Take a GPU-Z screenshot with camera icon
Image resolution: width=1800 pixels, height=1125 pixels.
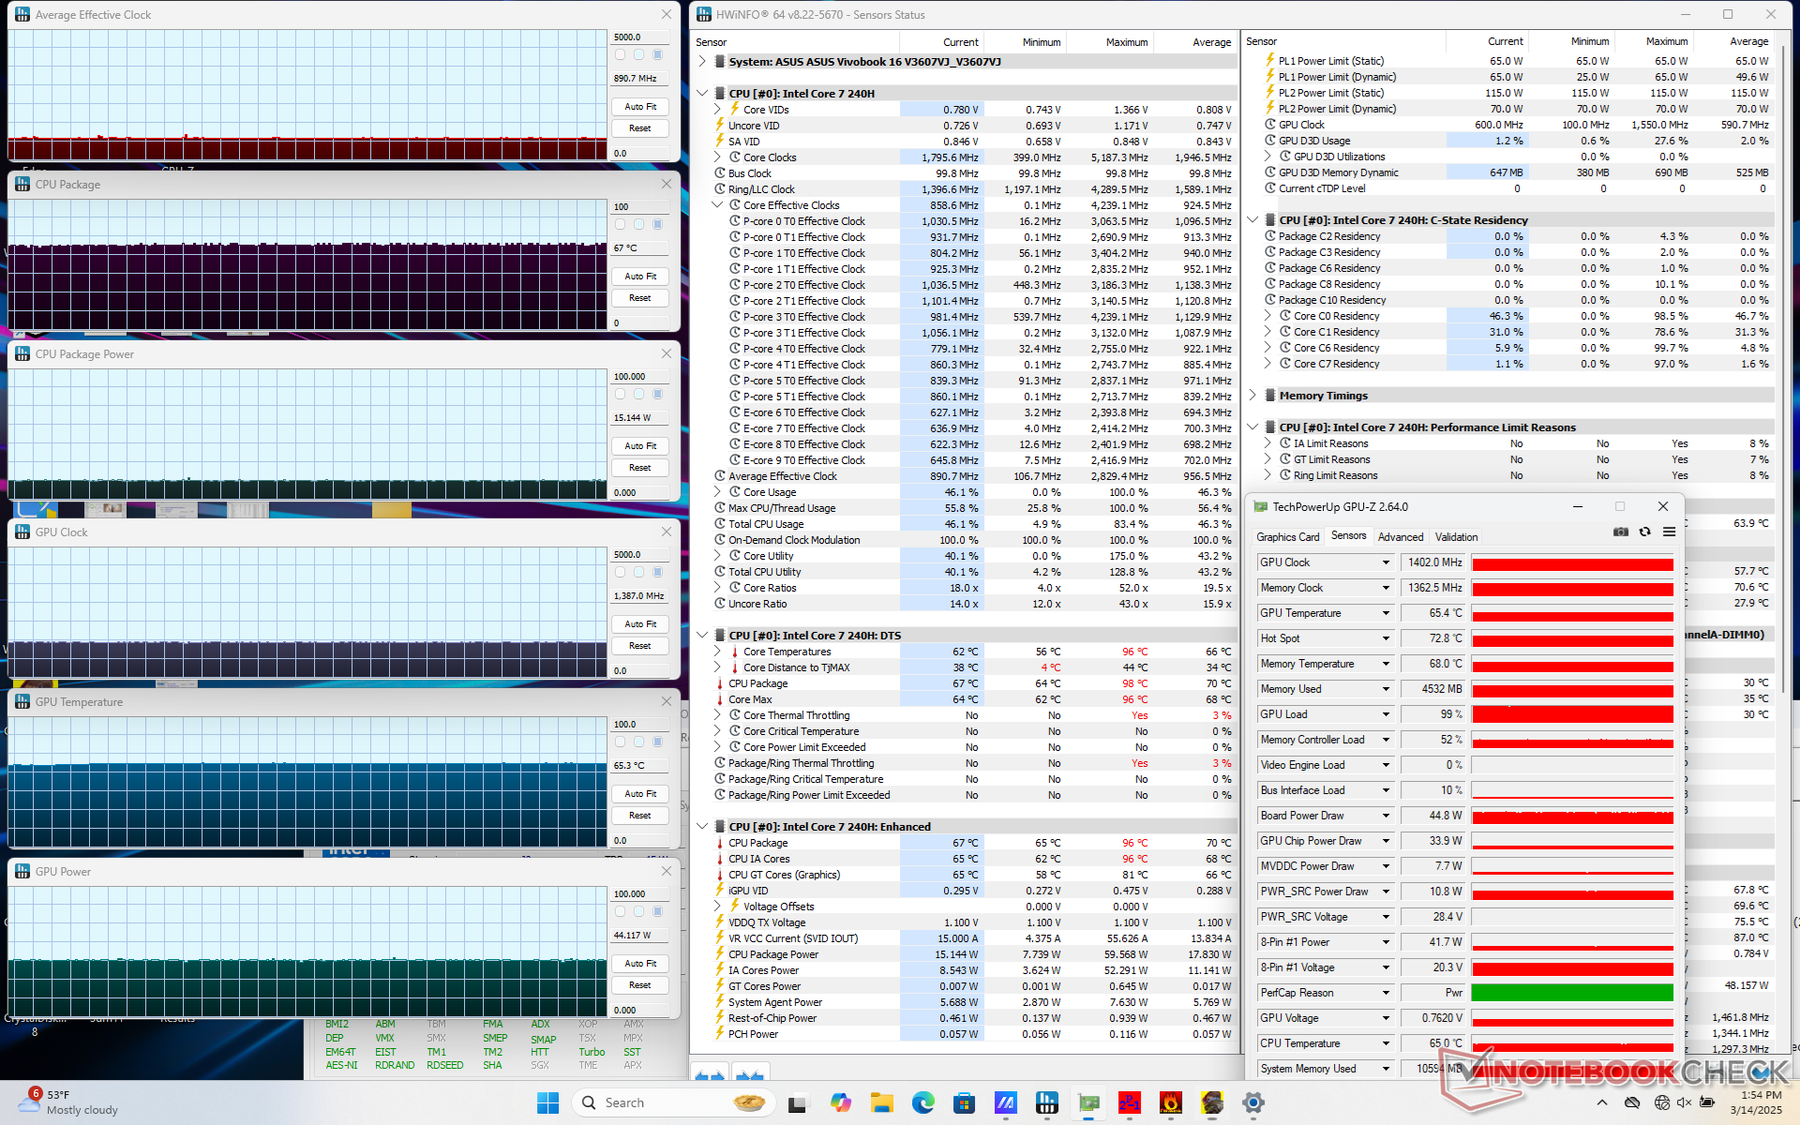pos(1620,532)
